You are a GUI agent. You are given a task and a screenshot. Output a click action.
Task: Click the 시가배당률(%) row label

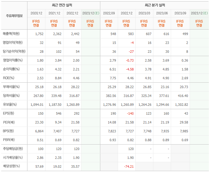pyautogui.click(x=13, y=157)
